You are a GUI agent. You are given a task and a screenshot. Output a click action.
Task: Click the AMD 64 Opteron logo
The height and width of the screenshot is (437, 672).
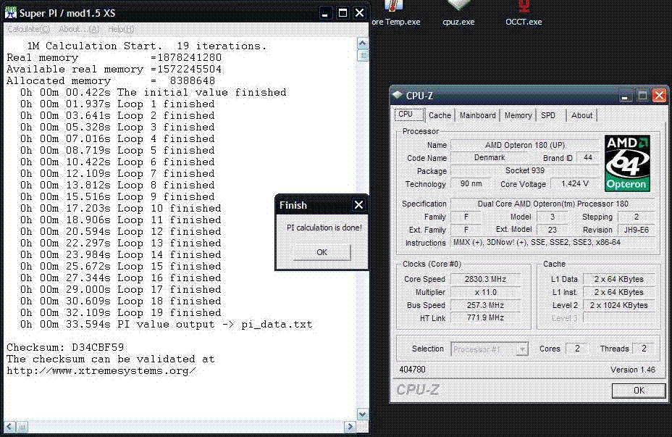pyautogui.click(x=627, y=163)
